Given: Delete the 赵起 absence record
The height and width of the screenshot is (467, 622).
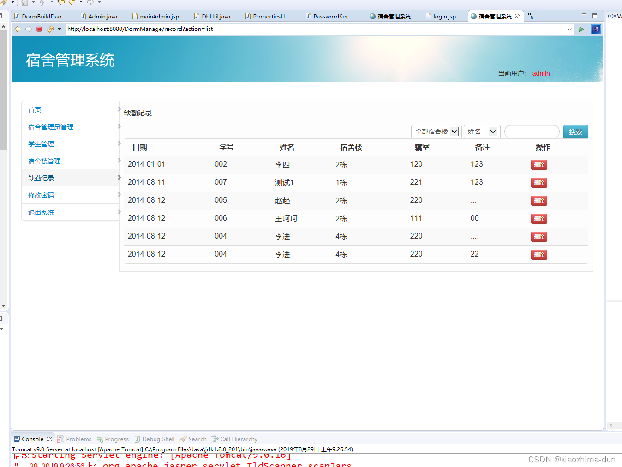Looking at the screenshot, I should point(539,201).
